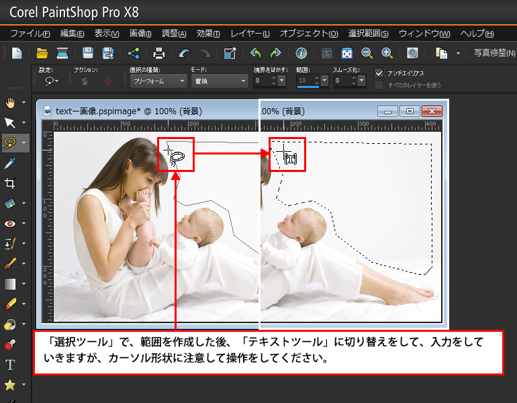Viewport: 517px width, 403px height.
Task: Toggle the すべてのレイヤーを使う checkbox
Action: tap(379, 85)
